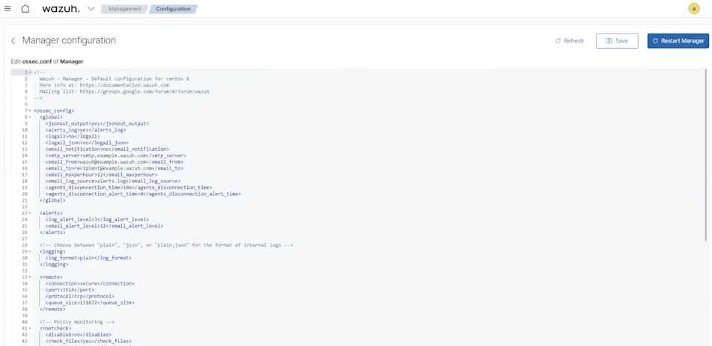Fold the logging section at line 29
Viewport: 712px width, 346px height.
[31, 251]
